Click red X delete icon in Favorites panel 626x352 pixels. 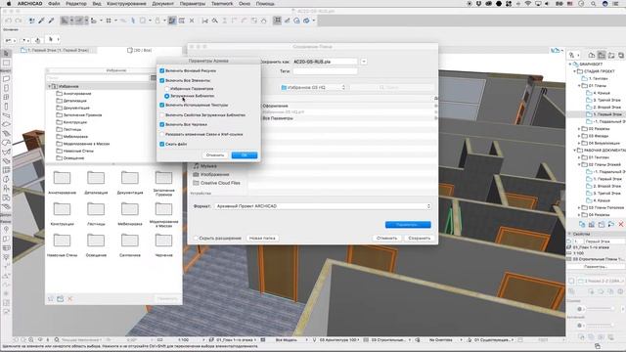point(69,298)
